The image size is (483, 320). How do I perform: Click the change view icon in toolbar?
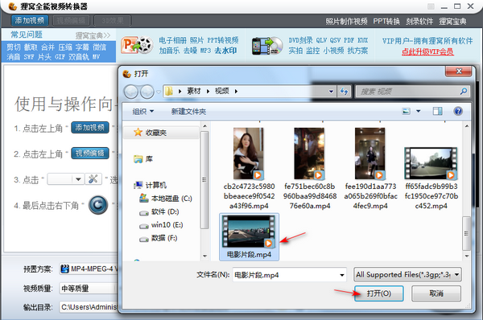(407, 111)
